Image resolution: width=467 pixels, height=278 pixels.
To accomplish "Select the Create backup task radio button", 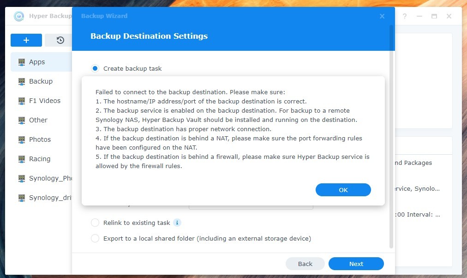I will [95, 68].
